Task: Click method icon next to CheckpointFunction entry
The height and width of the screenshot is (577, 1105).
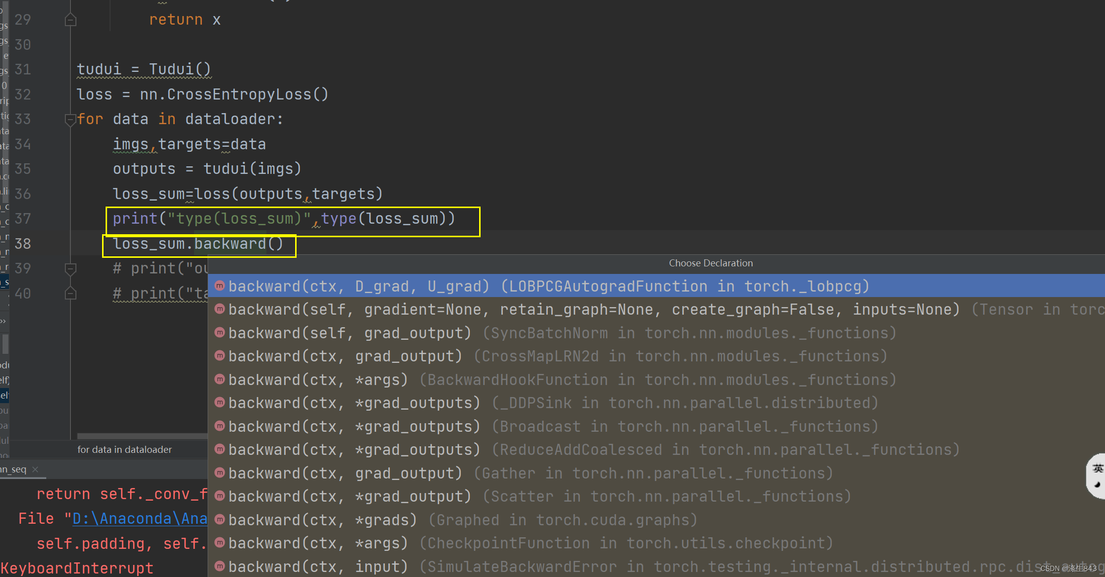Action: coord(219,543)
